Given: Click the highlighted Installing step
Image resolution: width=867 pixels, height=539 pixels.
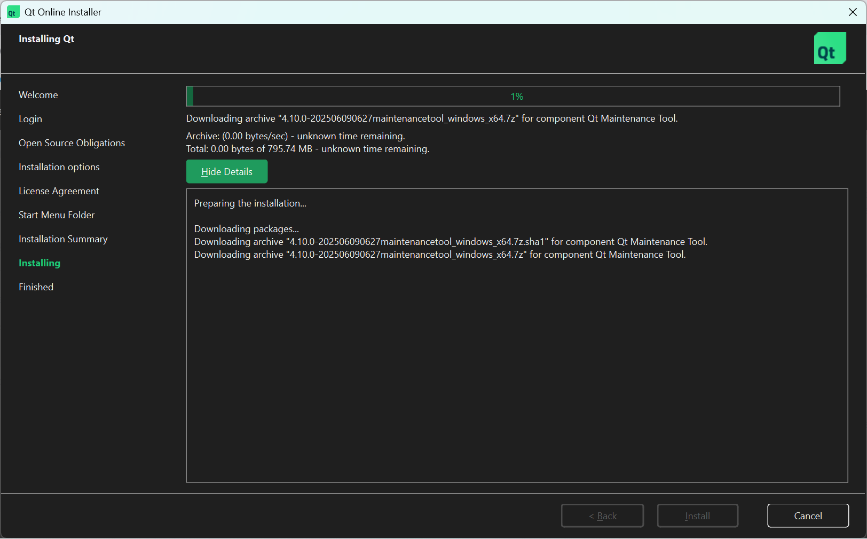Looking at the screenshot, I should click(x=40, y=263).
